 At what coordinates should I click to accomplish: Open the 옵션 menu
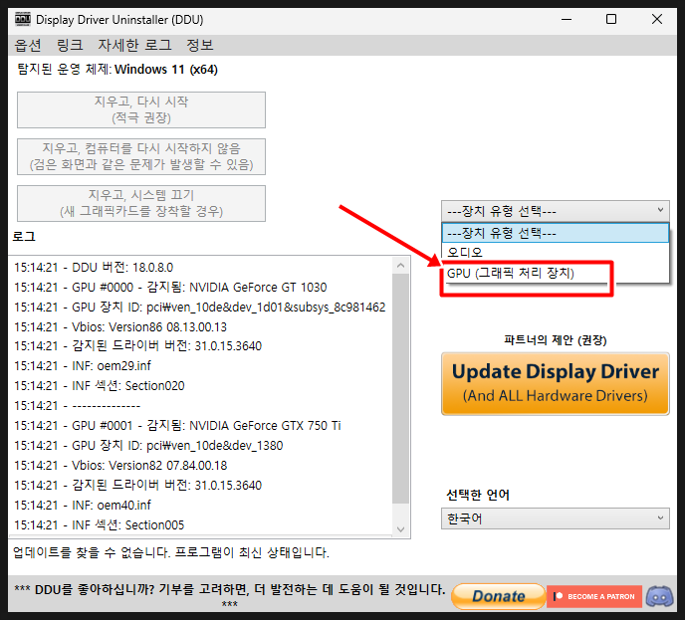click(28, 45)
